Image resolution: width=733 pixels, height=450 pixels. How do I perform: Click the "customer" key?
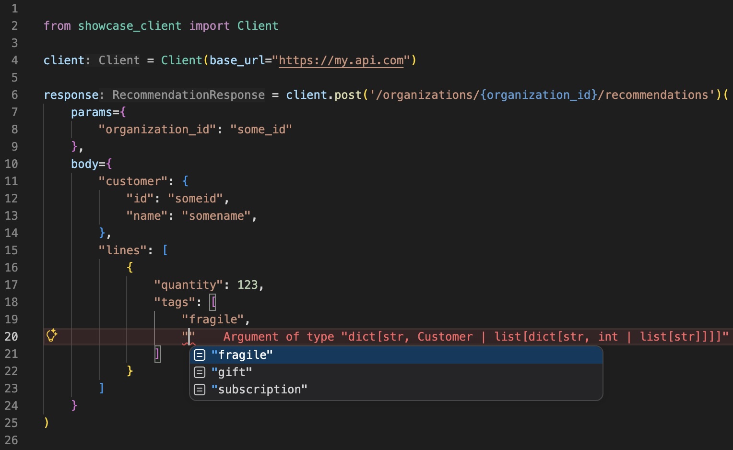pyautogui.click(x=133, y=181)
